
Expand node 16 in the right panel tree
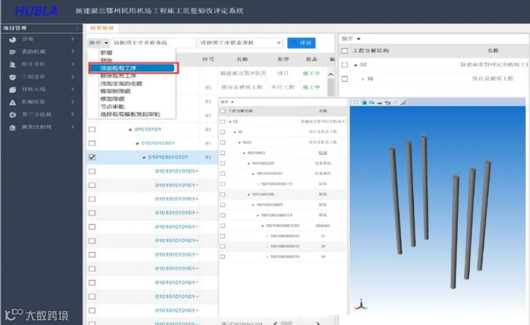362,79
